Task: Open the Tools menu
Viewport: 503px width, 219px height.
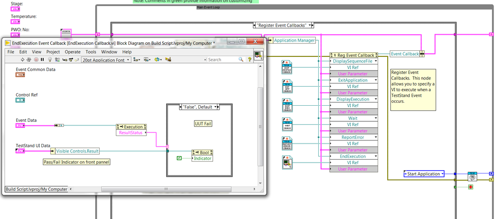Action: point(91,52)
